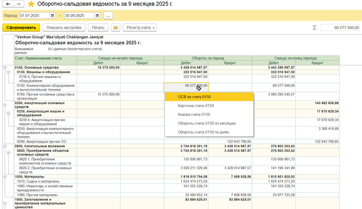Click the sigma sum icon

tap(315, 28)
